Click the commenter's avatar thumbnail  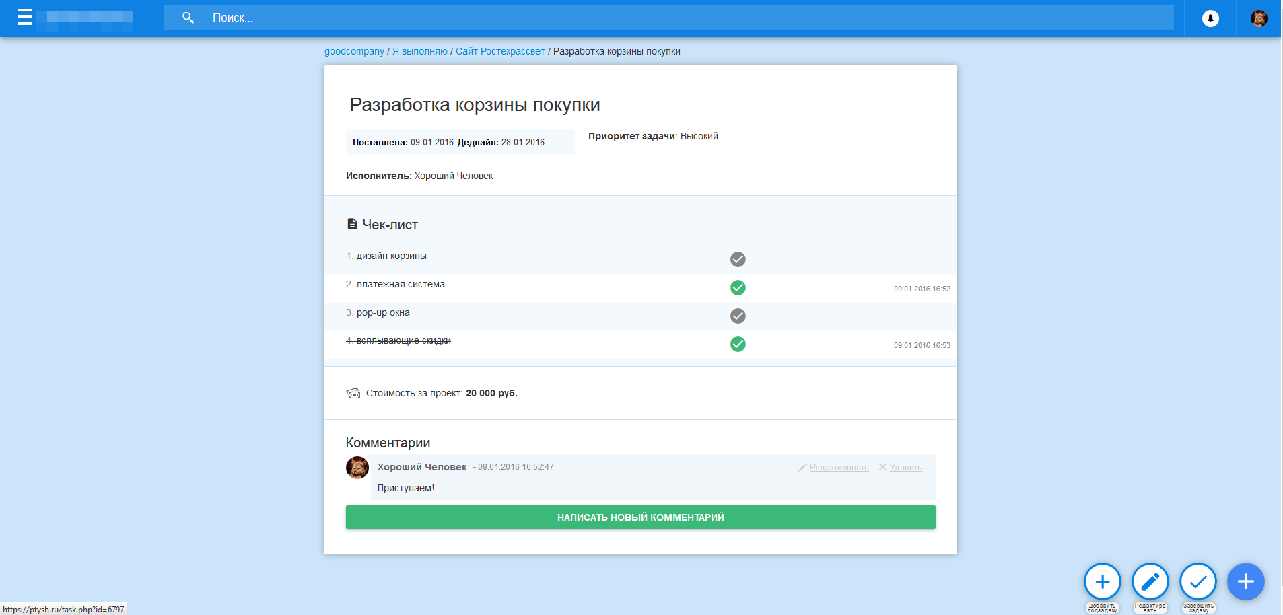click(357, 468)
